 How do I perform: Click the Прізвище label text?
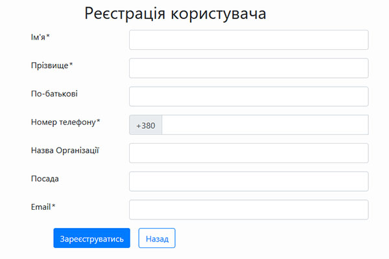coord(49,65)
